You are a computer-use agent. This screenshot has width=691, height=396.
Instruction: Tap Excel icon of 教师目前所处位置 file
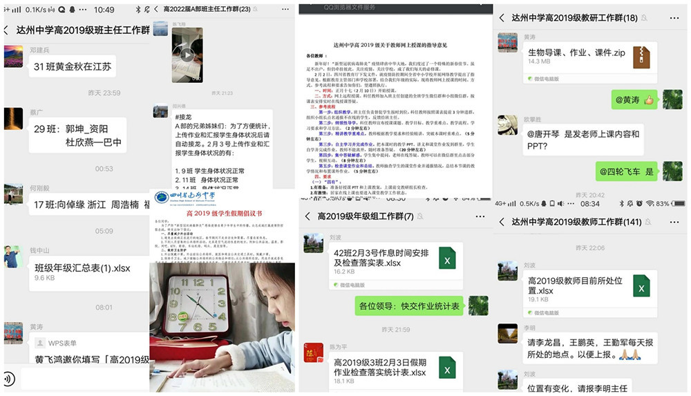(642, 285)
